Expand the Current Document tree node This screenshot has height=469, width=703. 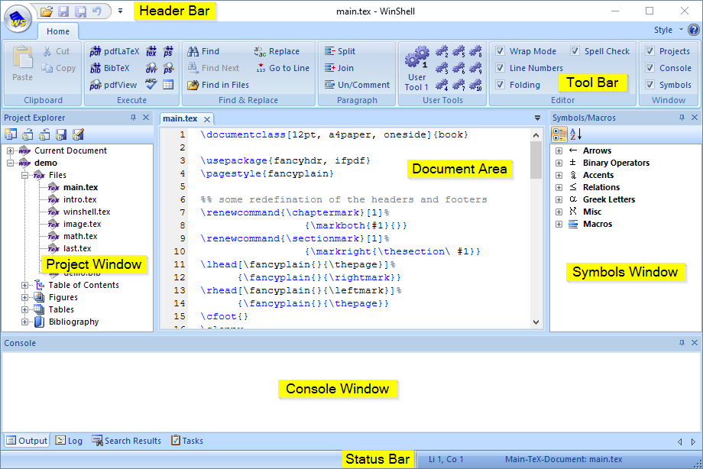tap(10, 150)
